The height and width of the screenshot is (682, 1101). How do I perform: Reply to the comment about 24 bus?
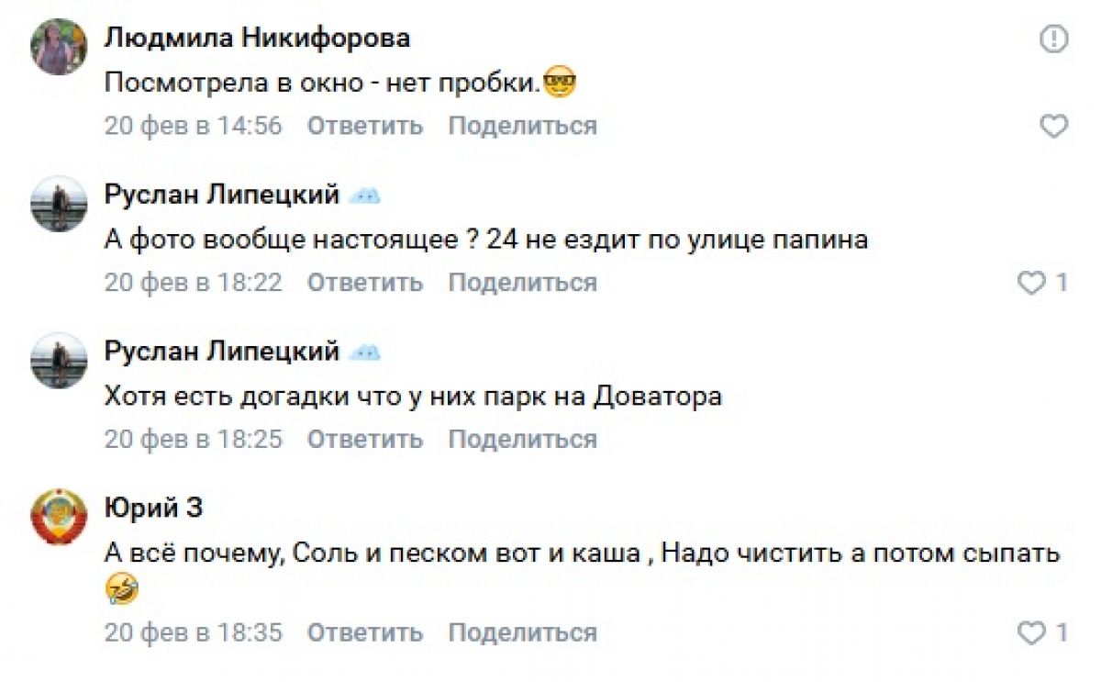364,283
